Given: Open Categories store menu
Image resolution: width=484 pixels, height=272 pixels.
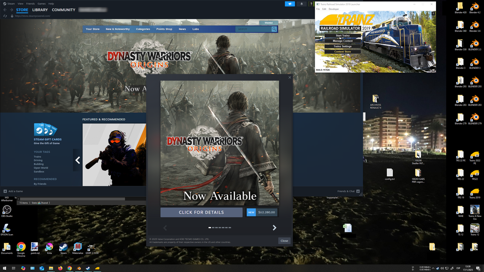Looking at the screenshot, I should 143,29.
